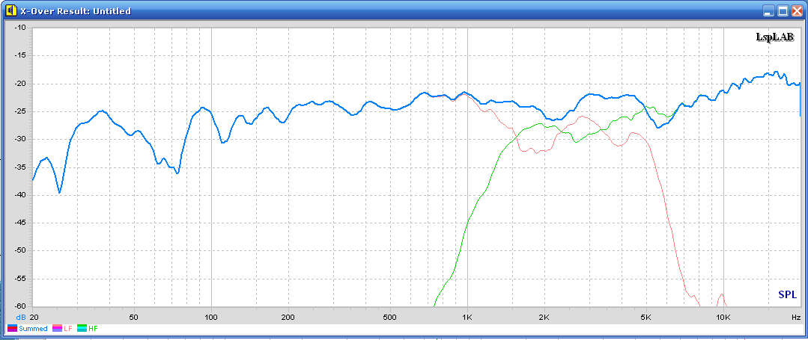Click the 2K frequency axis label
This screenshot has width=808, height=340.
pyautogui.click(x=544, y=317)
